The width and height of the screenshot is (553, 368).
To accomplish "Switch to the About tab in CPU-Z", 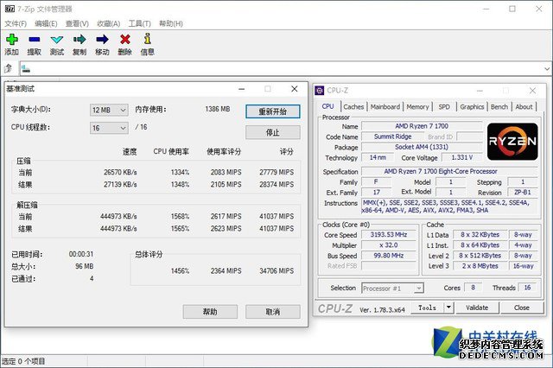I will [524, 107].
